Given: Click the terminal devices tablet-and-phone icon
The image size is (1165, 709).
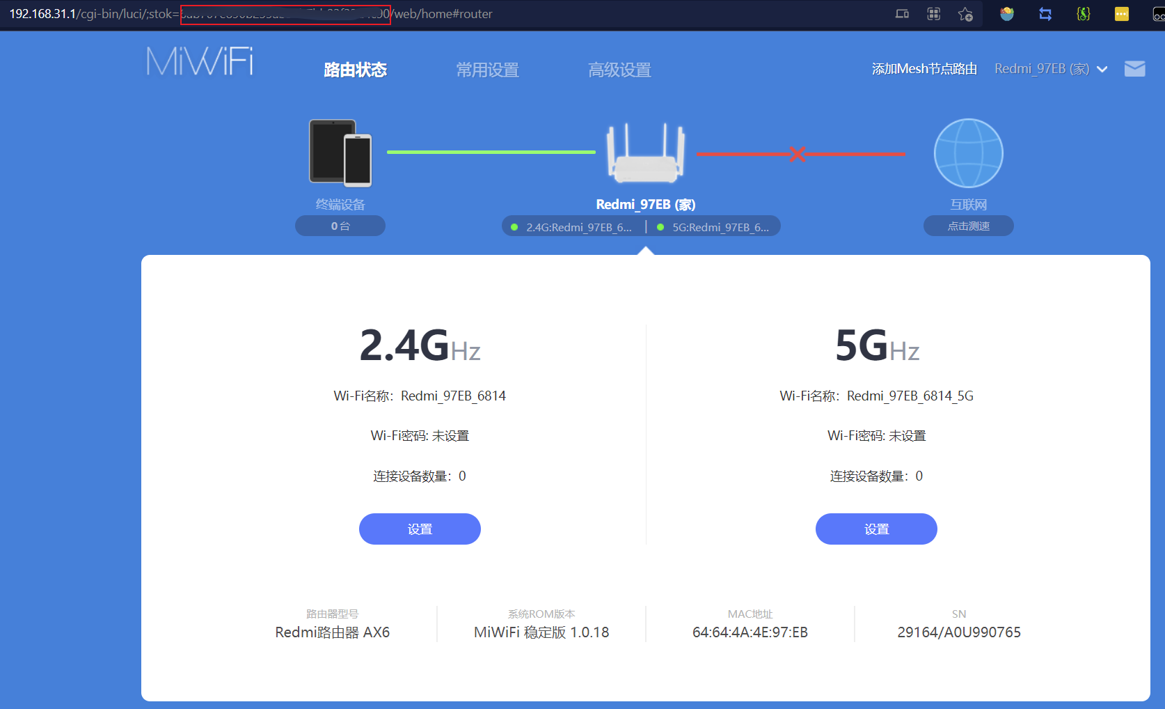Looking at the screenshot, I should pos(340,153).
